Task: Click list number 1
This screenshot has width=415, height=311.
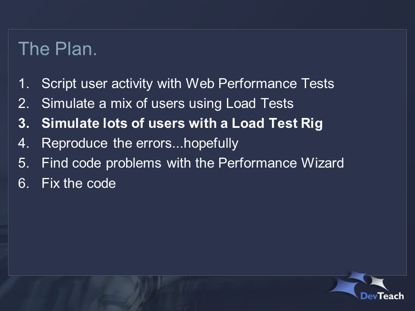Action: pos(23,83)
